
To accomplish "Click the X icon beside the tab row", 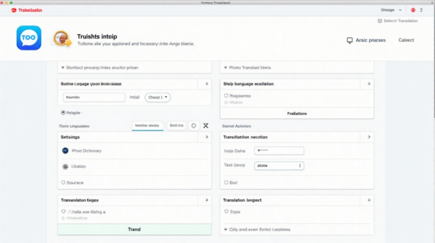I will click(x=206, y=125).
